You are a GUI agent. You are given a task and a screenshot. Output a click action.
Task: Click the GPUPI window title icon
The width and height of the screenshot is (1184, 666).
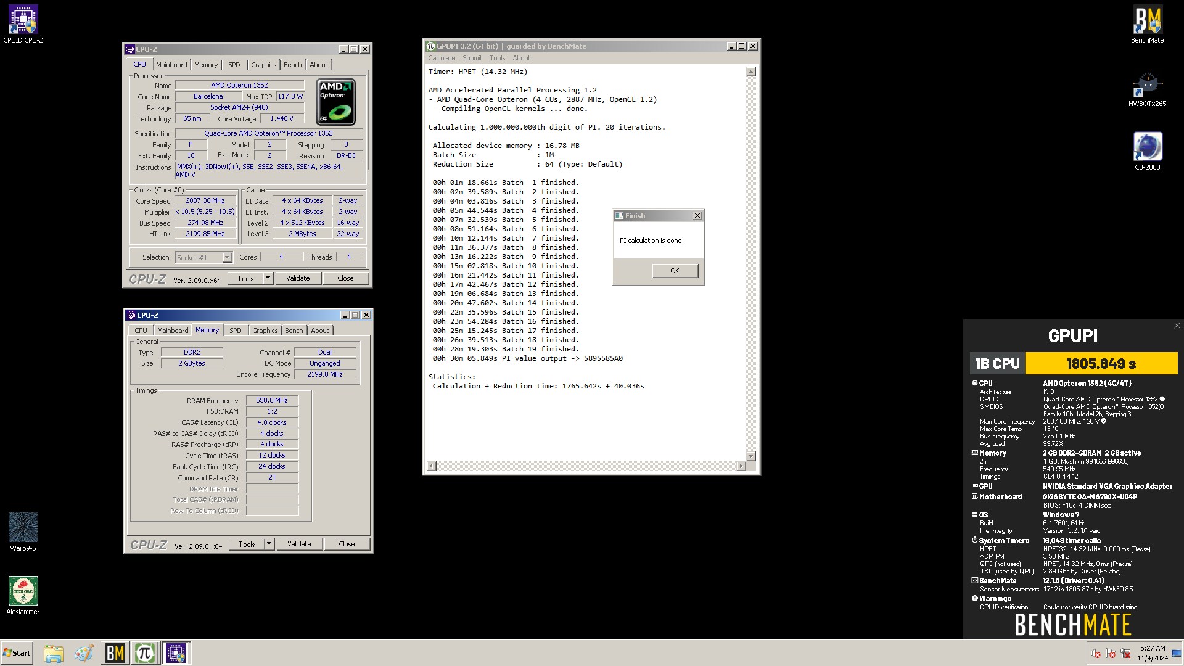click(431, 46)
